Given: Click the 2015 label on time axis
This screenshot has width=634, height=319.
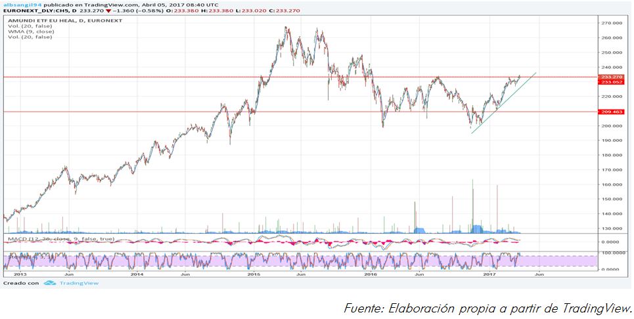Looking at the screenshot, I should coord(254,274).
